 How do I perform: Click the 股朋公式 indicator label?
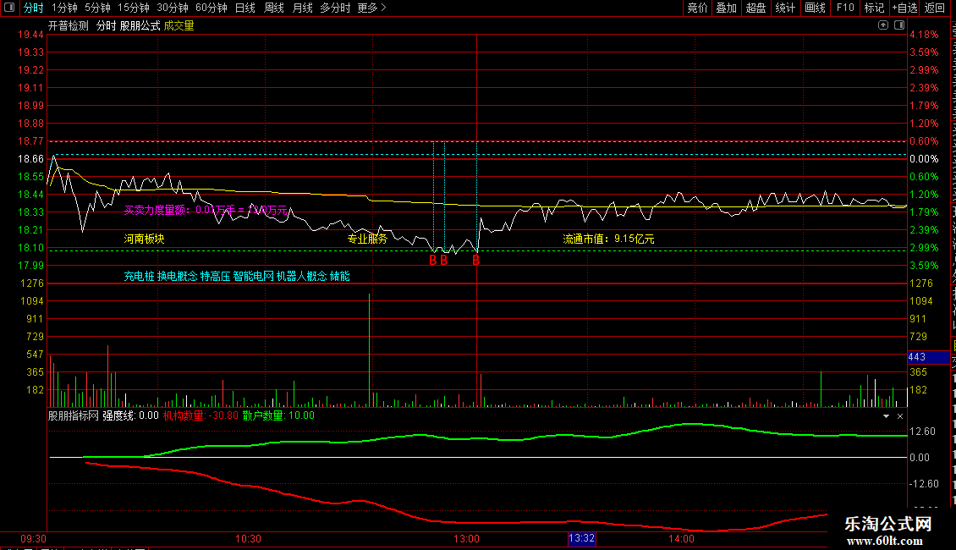(140, 25)
